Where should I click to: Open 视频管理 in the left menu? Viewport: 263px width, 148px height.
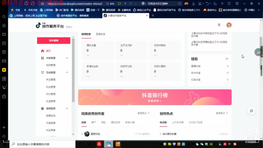click(51, 65)
